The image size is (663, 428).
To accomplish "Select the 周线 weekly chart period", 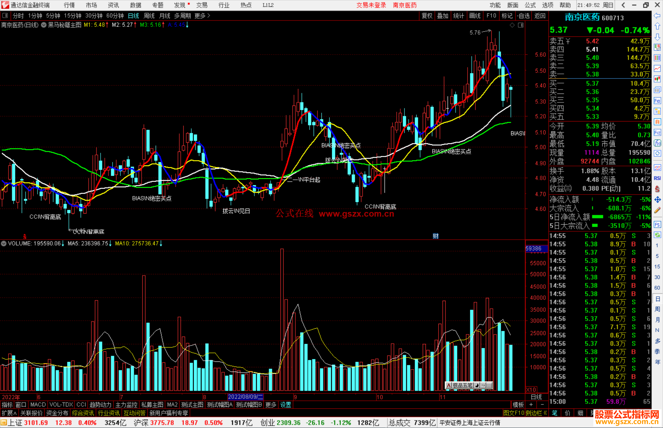I will 149,16.
